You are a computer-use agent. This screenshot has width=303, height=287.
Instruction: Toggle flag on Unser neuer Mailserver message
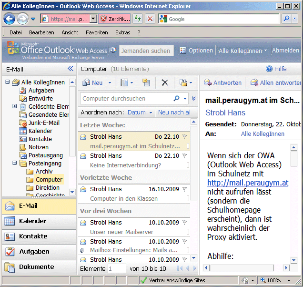click(x=185, y=223)
